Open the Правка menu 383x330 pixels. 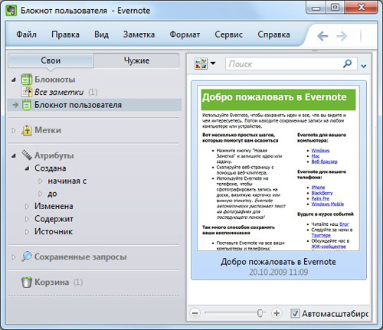pos(65,34)
